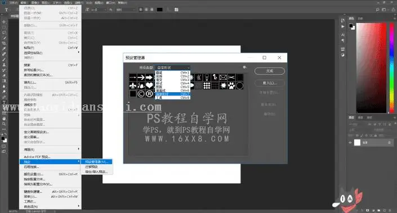Screen dimensions: 397x213
Task: Pick the fleur-de-lis shape preset
Action: click(x=133, y=85)
